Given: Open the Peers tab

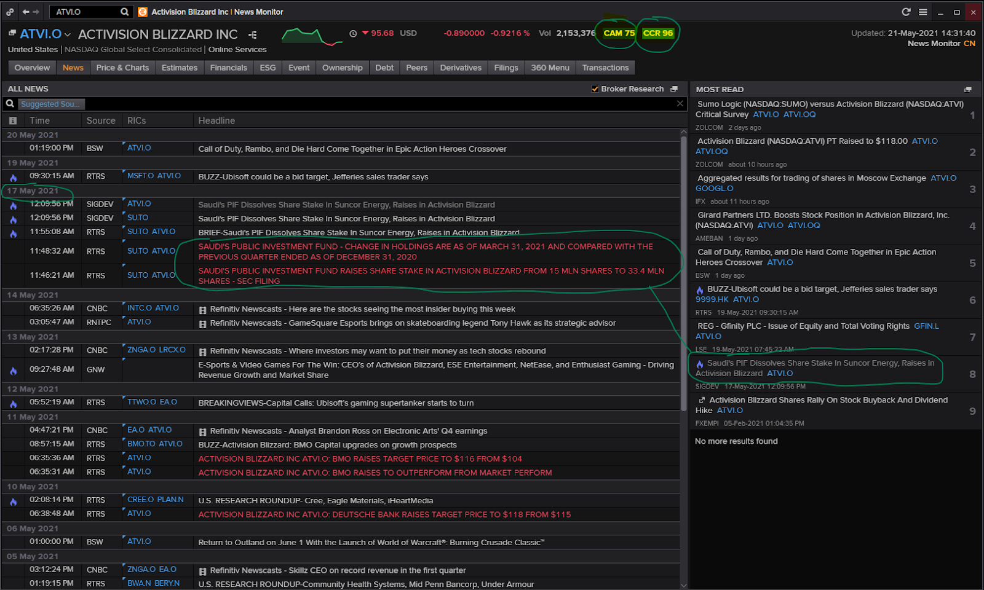Looking at the screenshot, I should (416, 68).
